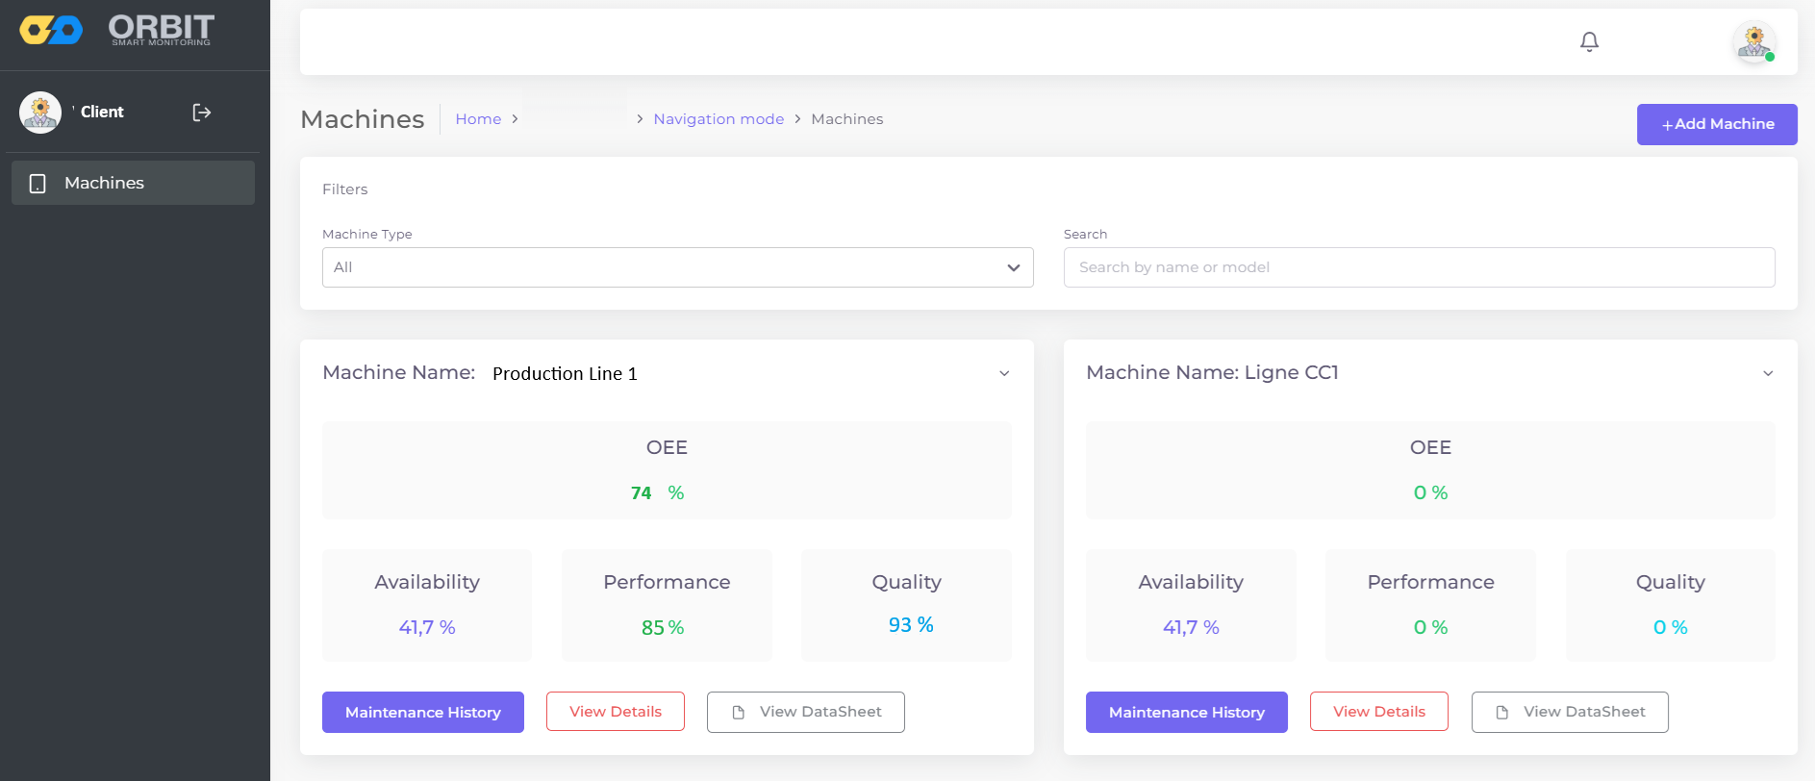Click the notification bell icon
Image resolution: width=1815 pixels, height=781 pixels.
(1589, 41)
